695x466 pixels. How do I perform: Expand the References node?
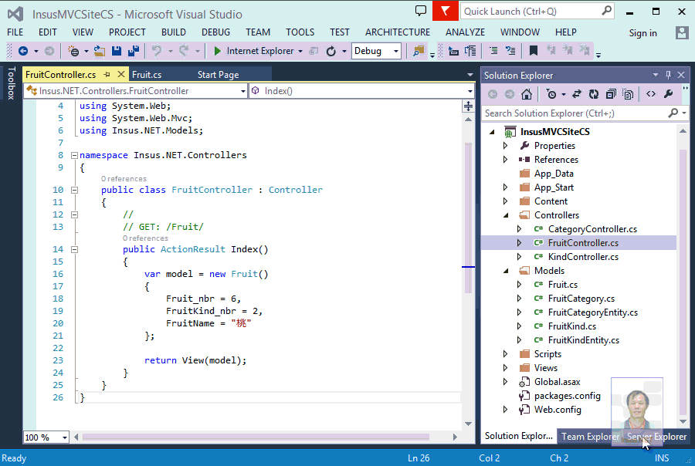click(x=505, y=160)
